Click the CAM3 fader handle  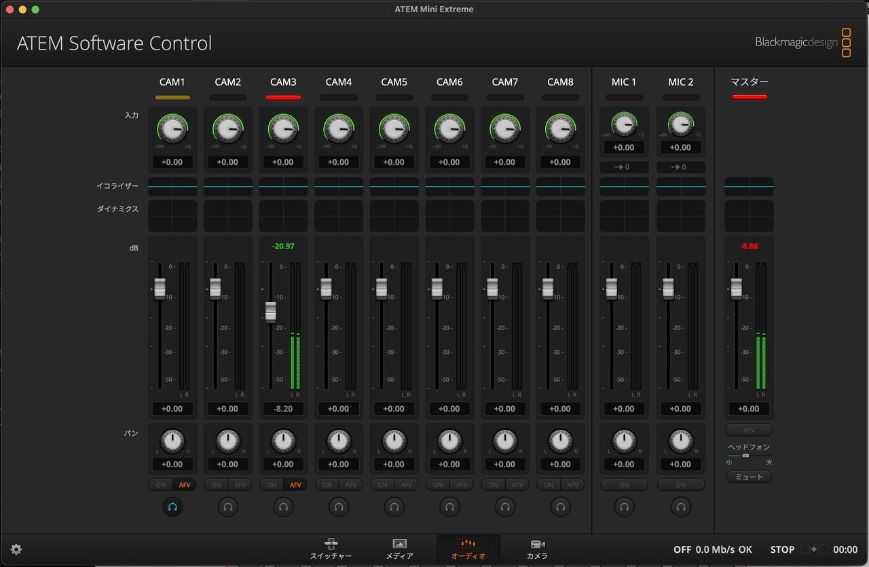pos(271,312)
